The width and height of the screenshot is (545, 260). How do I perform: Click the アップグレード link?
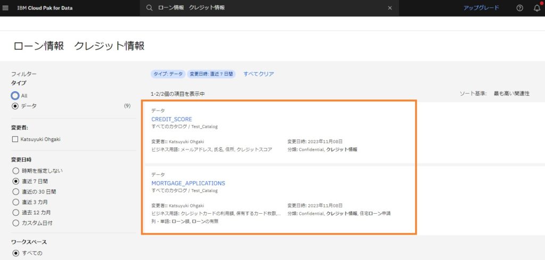pyautogui.click(x=481, y=7)
